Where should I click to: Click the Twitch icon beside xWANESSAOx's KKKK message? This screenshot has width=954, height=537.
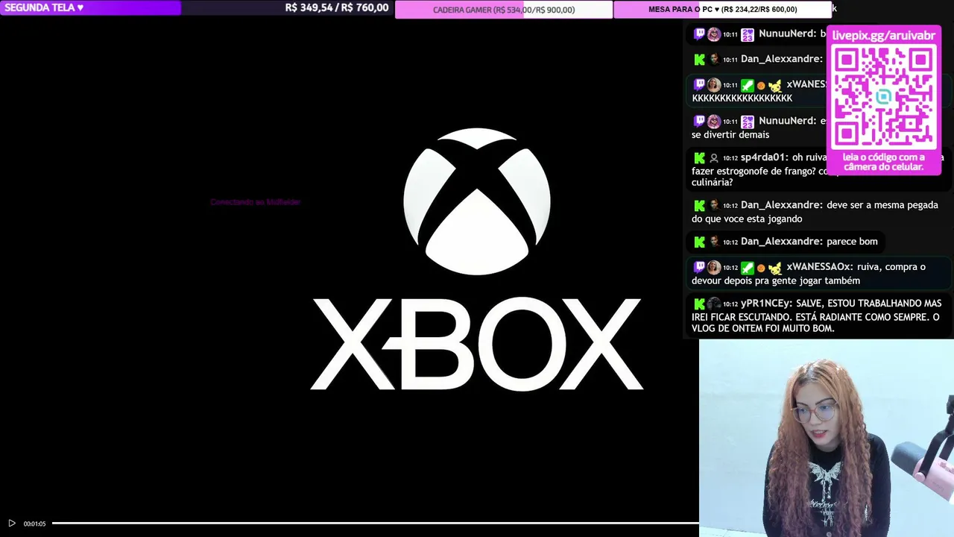pyautogui.click(x=699, y=84)
